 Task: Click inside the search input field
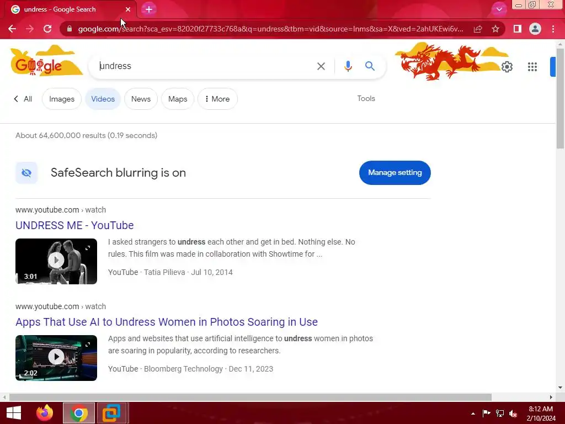(205, 66)
